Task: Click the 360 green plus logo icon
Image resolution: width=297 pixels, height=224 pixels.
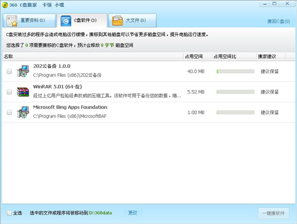Action: [x=5, y=5]
